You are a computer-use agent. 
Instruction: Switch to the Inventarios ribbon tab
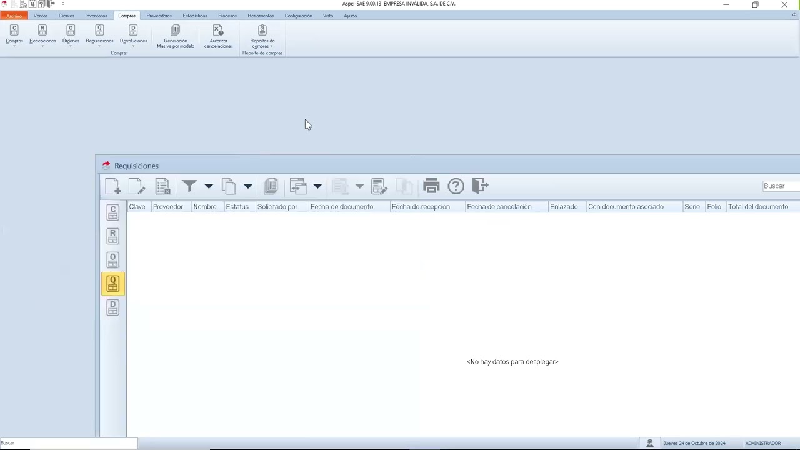pyautogui.click(x=96, y=16)
